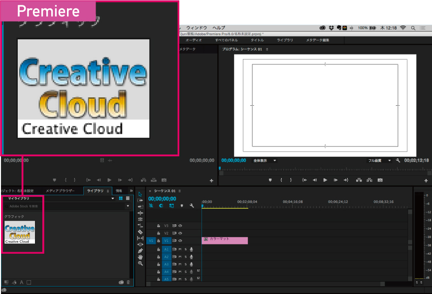Image resolution: width=432 pixels, height=294 pixels.
Task: Click Program monitor playhead on time ruler
Action: [220, 168]
